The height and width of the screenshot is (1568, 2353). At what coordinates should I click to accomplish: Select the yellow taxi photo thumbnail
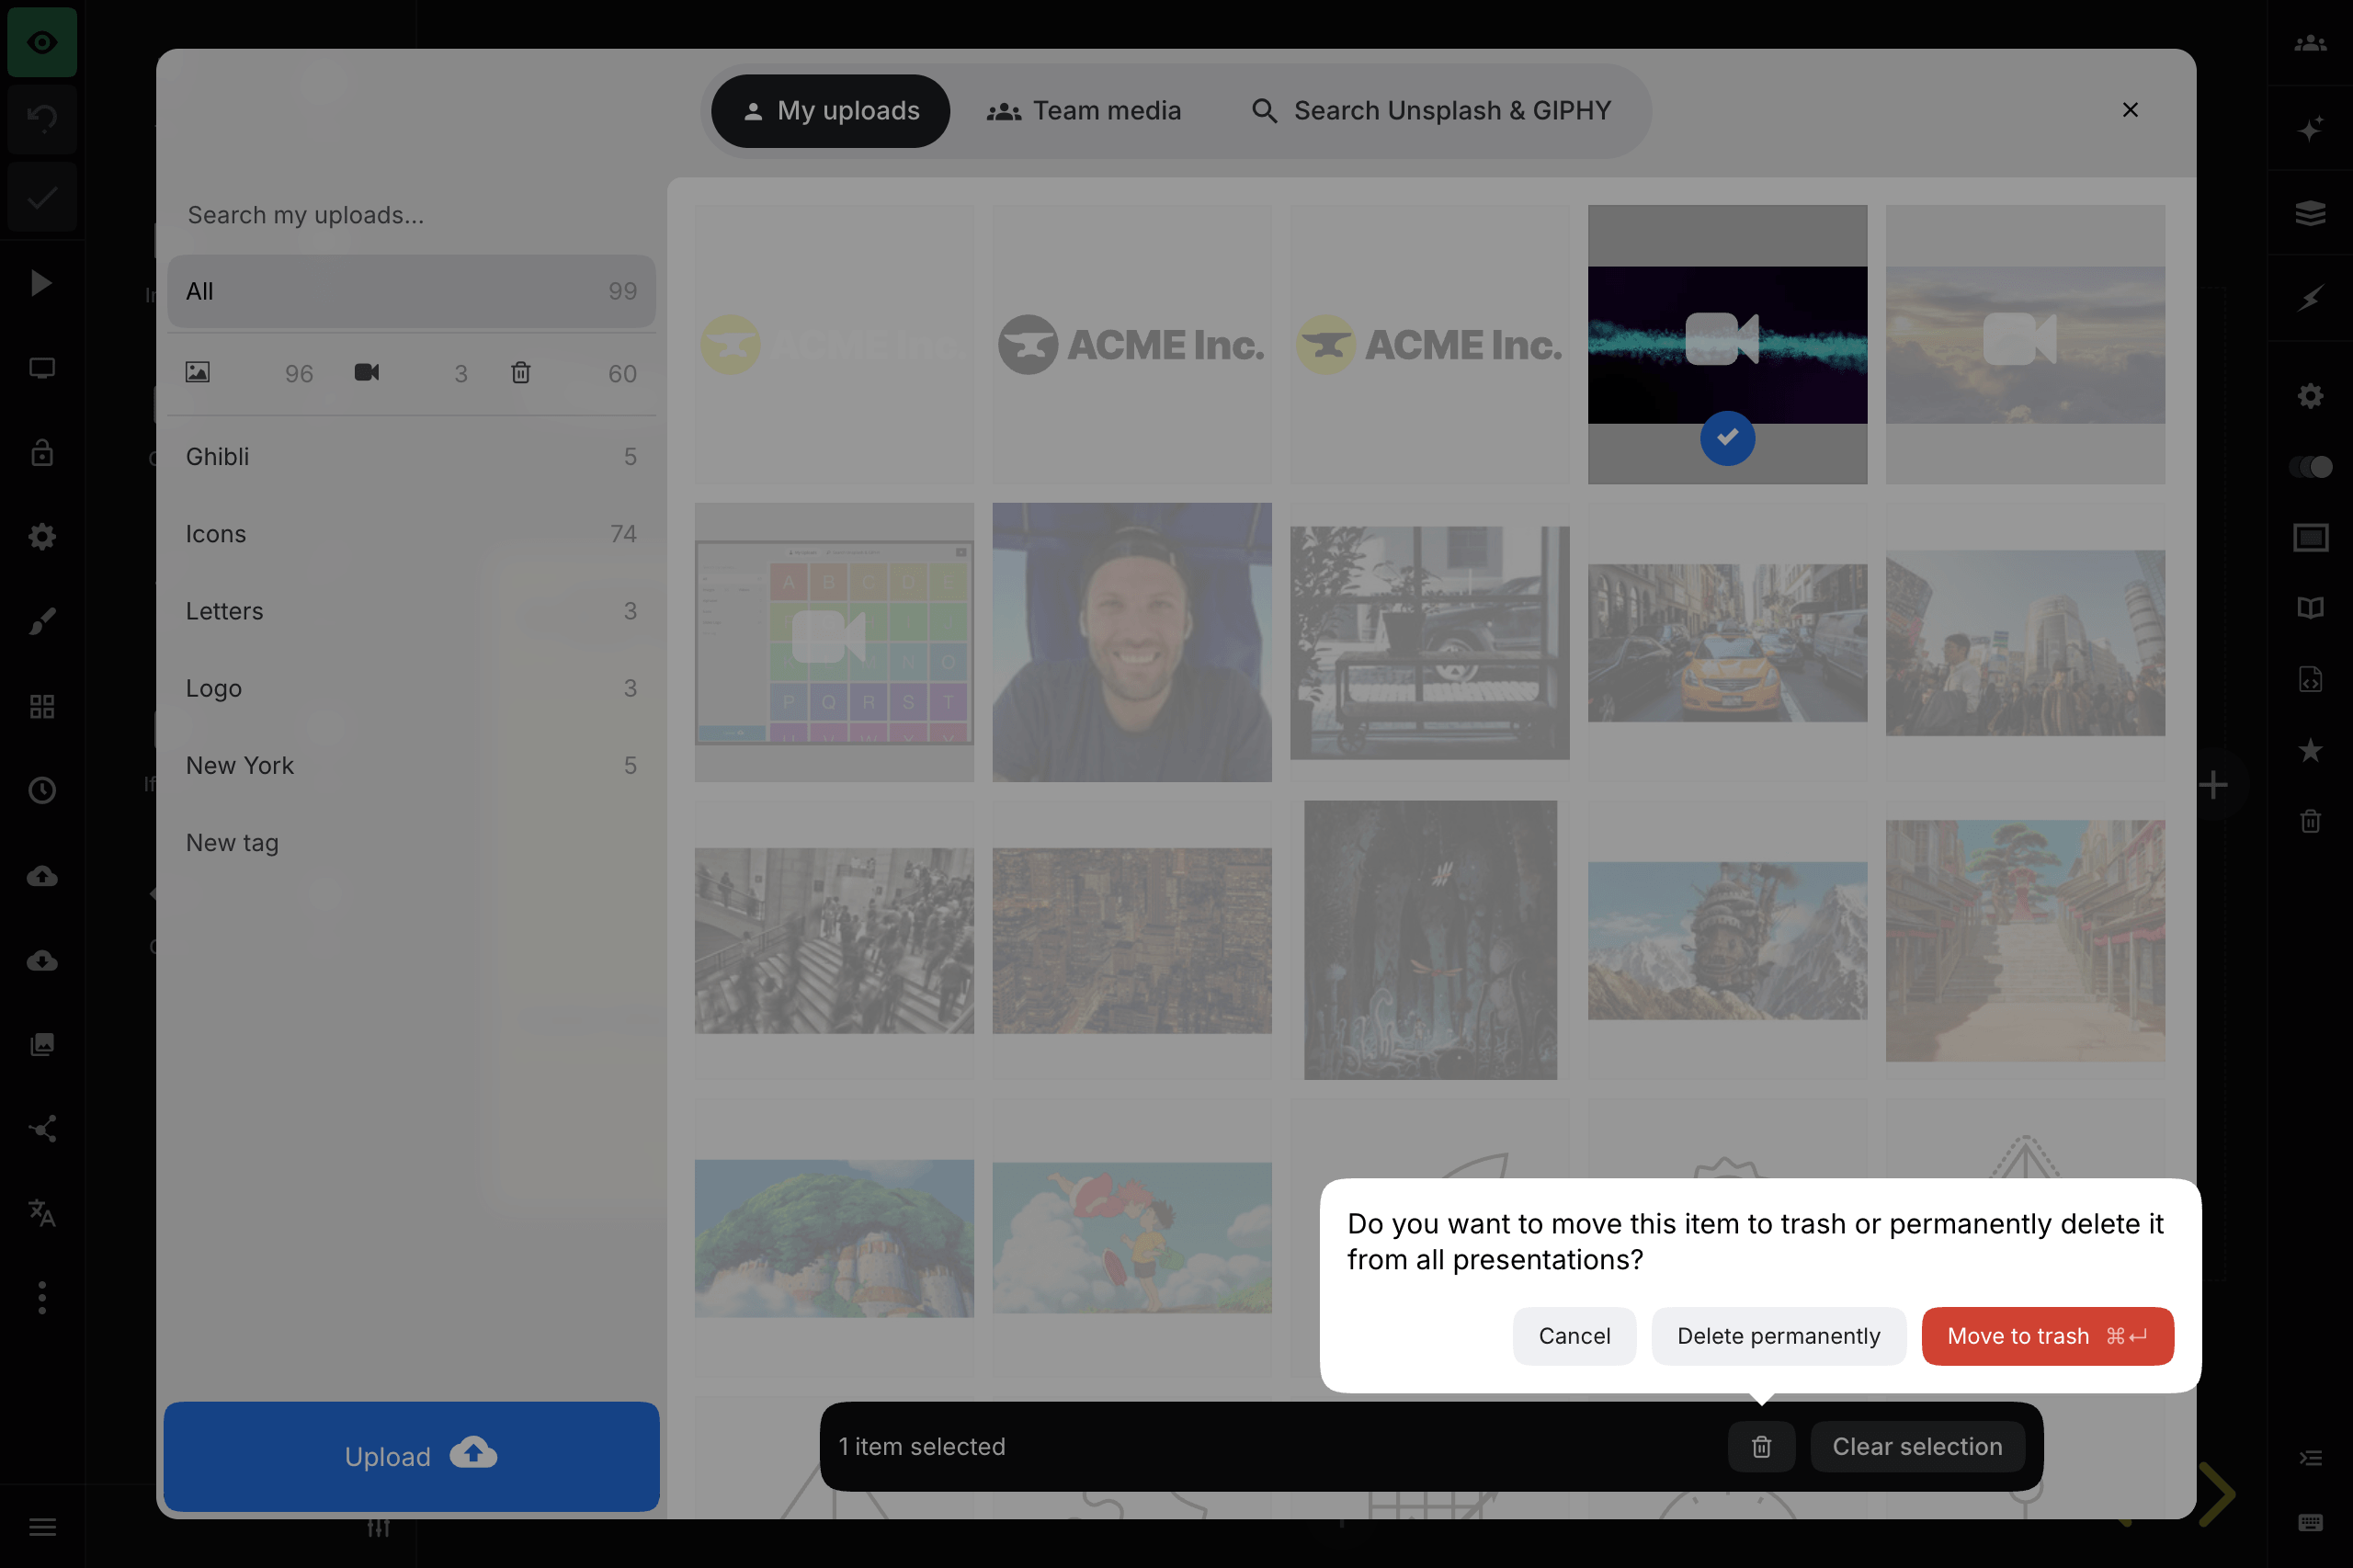click(1727, 642)
